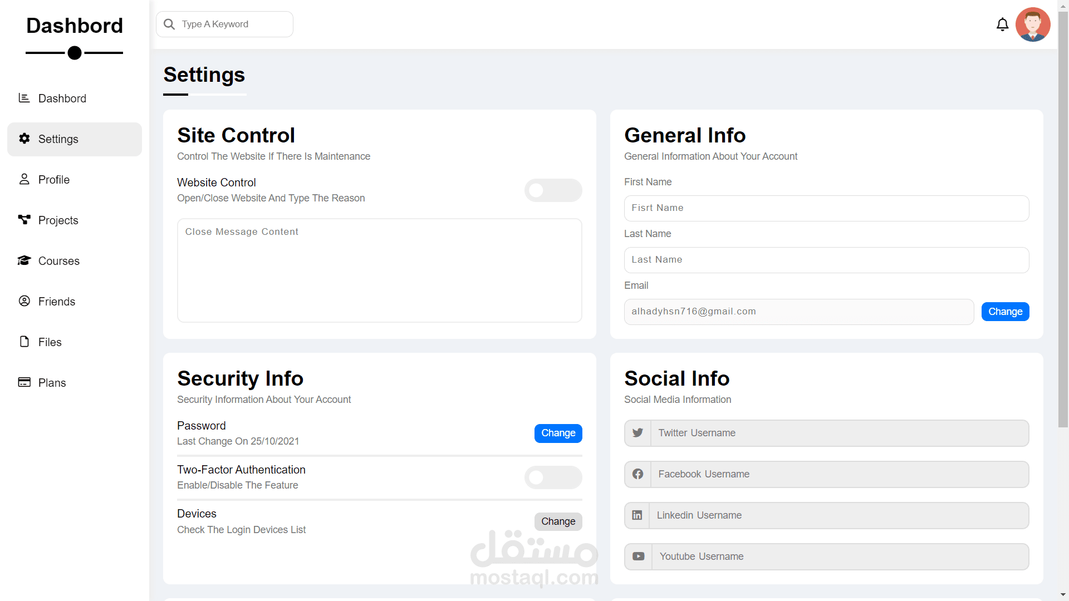Screen dimensions: 1069x601
Task: Click the Facebook logo icon
Action: click(638, 474)
